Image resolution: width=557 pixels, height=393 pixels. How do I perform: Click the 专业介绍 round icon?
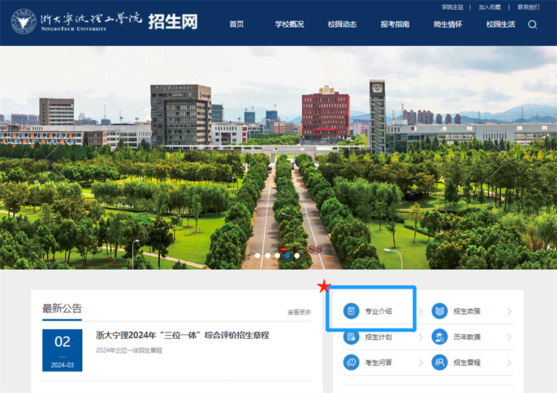(x=352, y=311)
